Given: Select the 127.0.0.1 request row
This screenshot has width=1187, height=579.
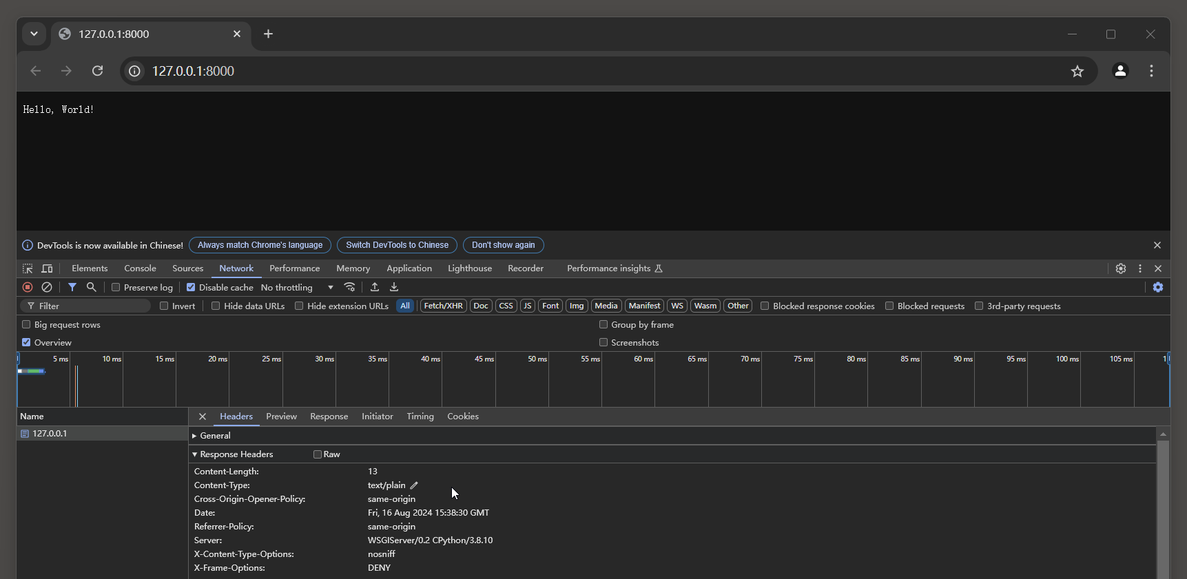Looking at the screenshot, I should pyautogui.click(x=103, y=434).
